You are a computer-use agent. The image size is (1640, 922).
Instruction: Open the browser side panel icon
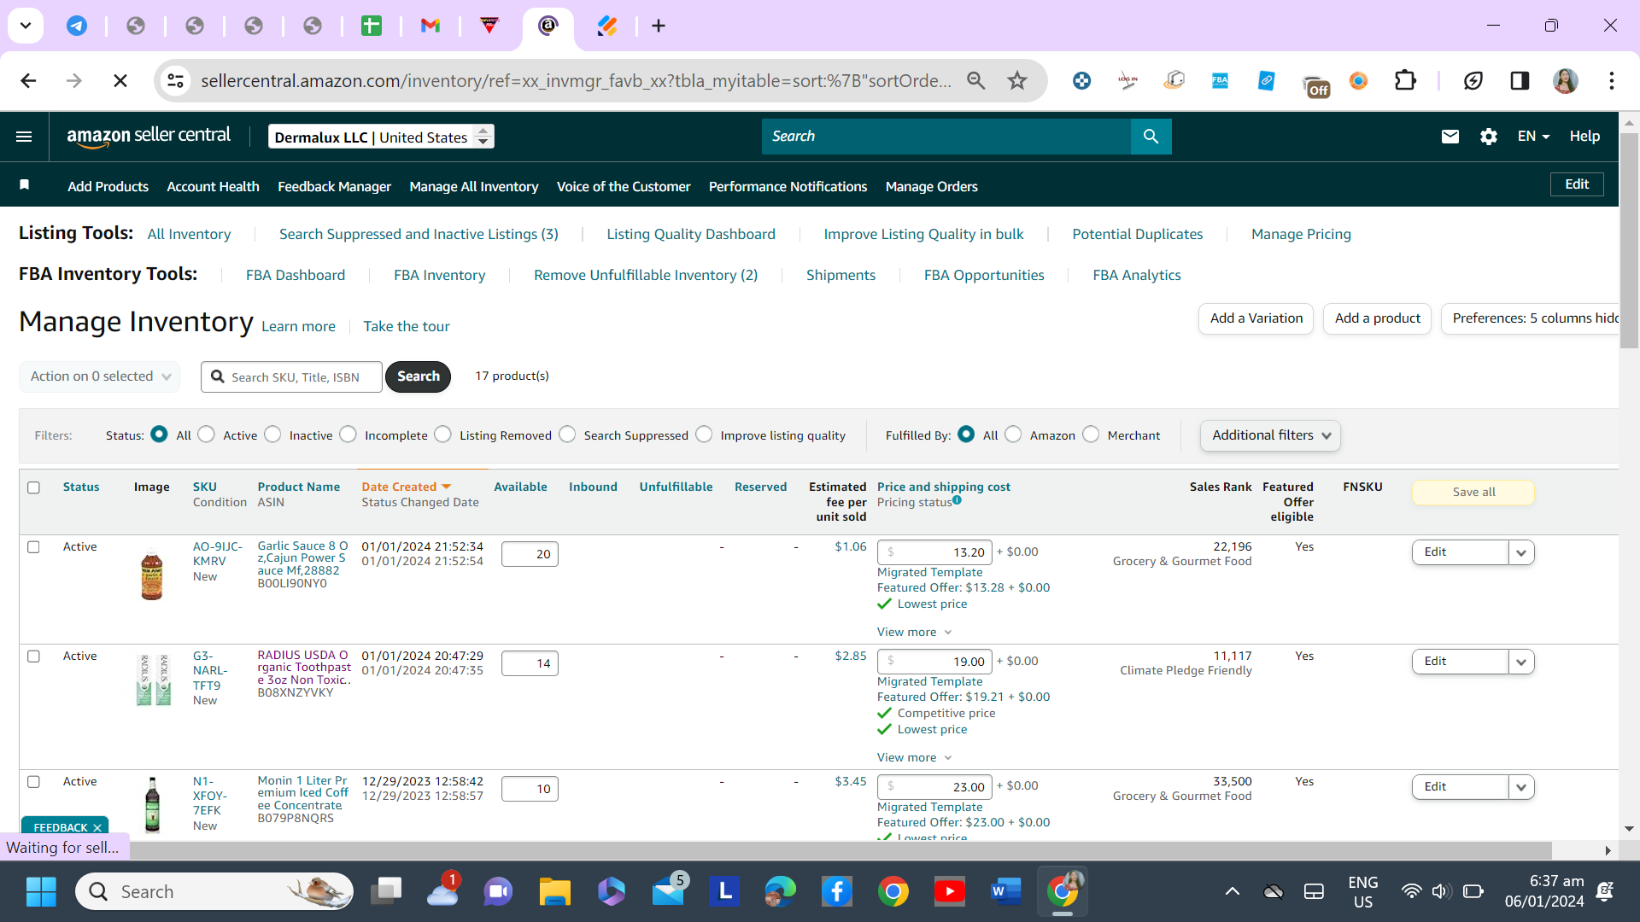point(1520,81)
